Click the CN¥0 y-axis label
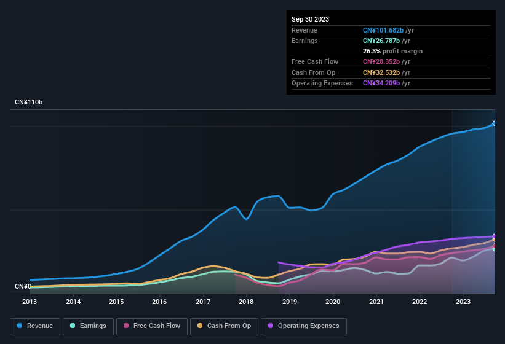The height and width of the screenshot is (344, 505). point(23,286)
